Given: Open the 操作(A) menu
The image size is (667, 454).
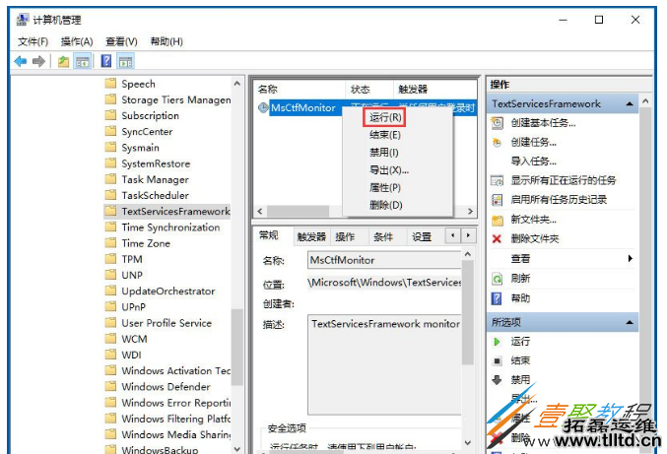Looking at the screenshot, I should click(77, 41).
